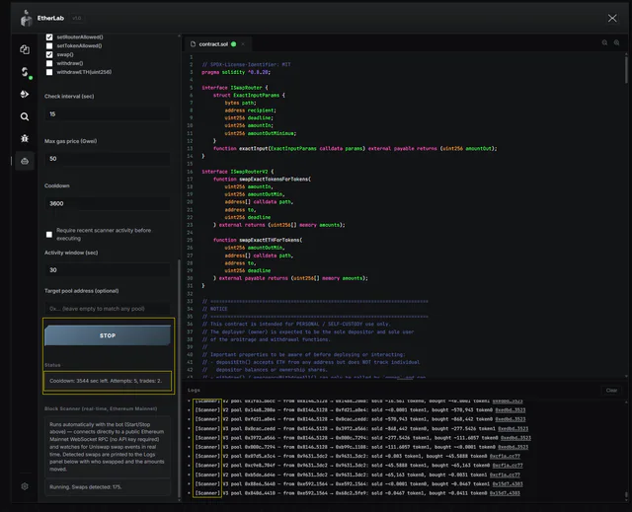Uncheck the swap() checkbox

[x=49, y=54]
